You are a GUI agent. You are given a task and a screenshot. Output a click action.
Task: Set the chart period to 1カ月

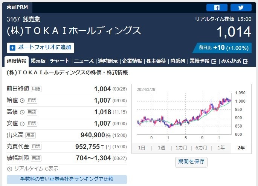(181, 148)
